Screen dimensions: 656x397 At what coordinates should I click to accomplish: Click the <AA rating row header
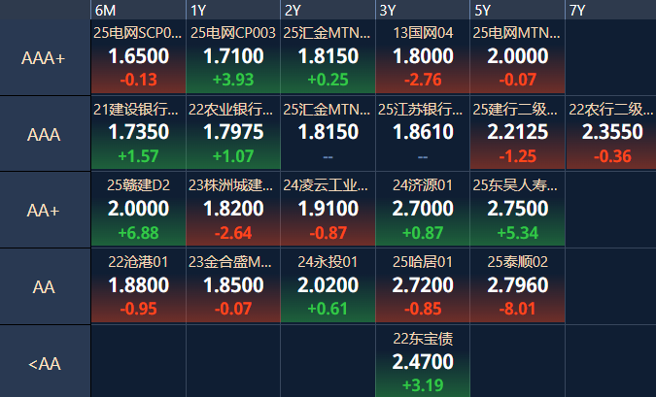(44, 363)
